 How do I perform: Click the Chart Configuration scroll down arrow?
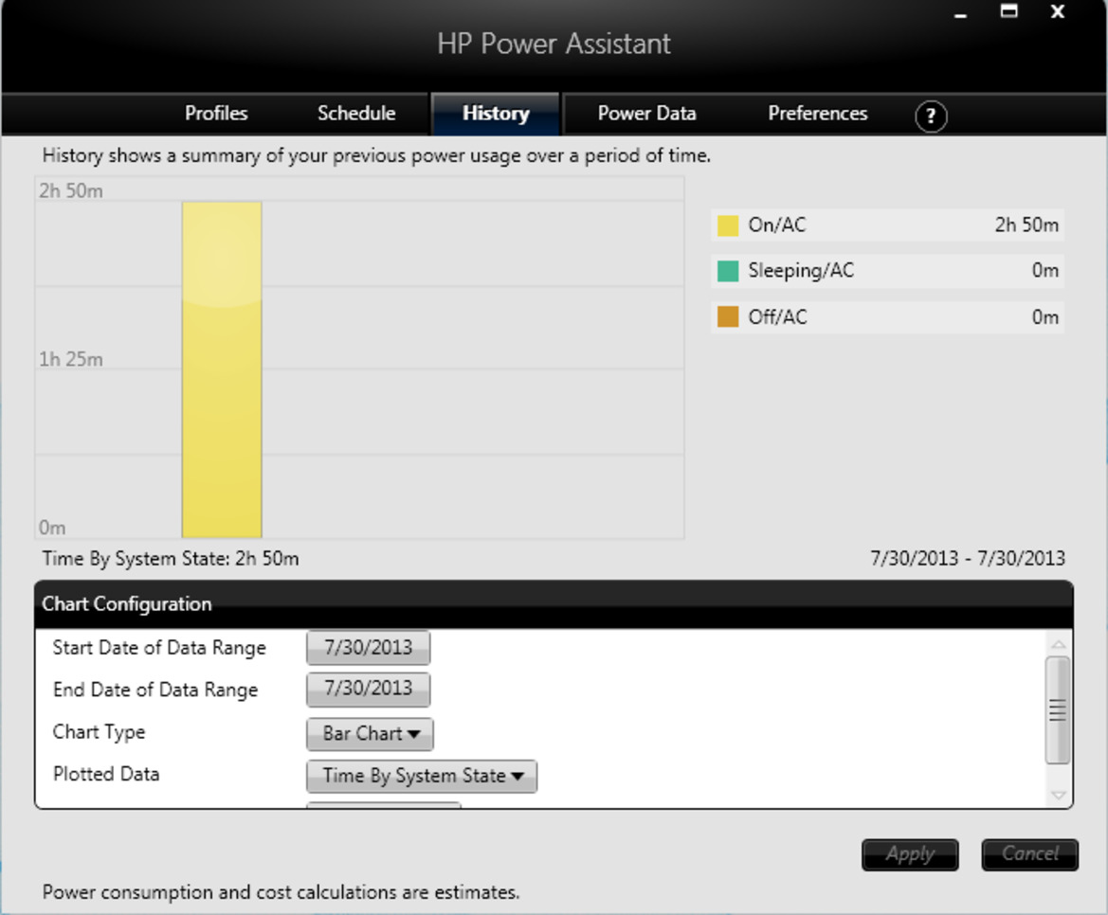1058,795
